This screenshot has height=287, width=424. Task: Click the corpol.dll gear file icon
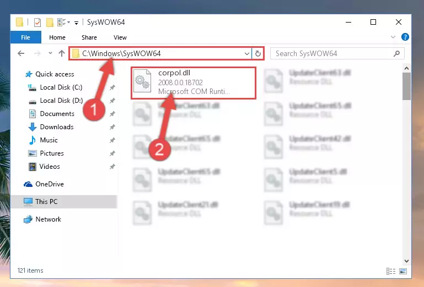[142, 81]
